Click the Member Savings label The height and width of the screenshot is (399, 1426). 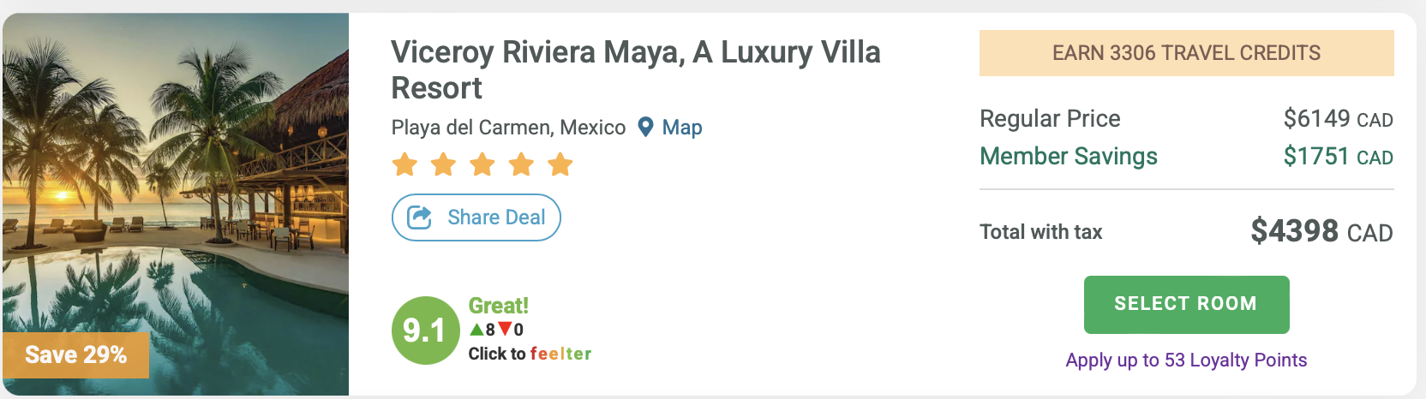coord(1068,156)
